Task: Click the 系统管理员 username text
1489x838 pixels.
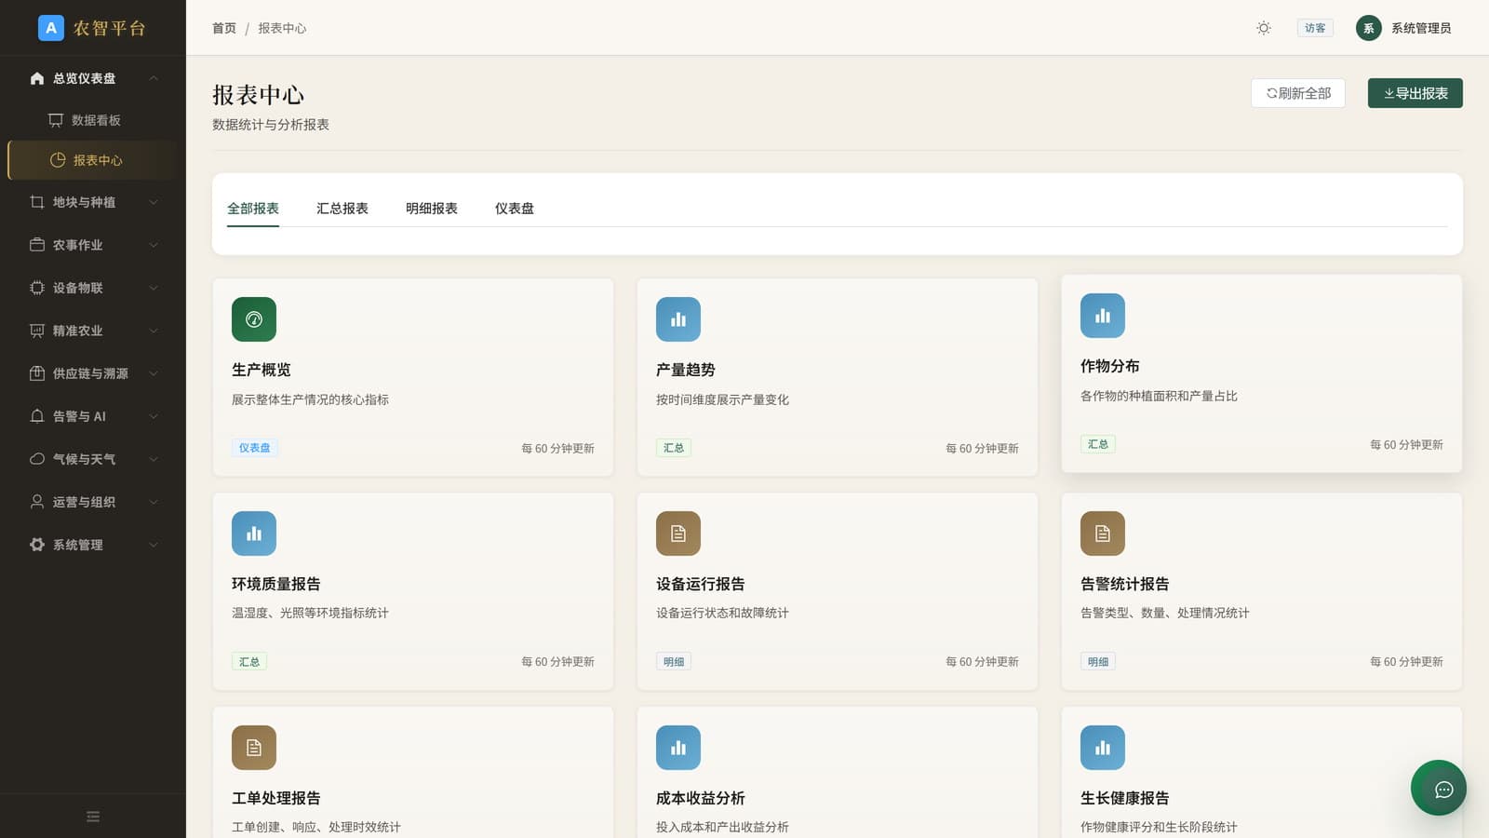Action: (1421, 28)
